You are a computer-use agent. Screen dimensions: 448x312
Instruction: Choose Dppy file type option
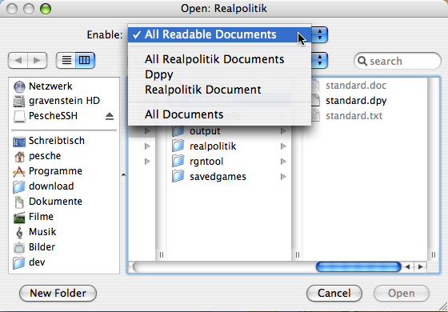219,74
